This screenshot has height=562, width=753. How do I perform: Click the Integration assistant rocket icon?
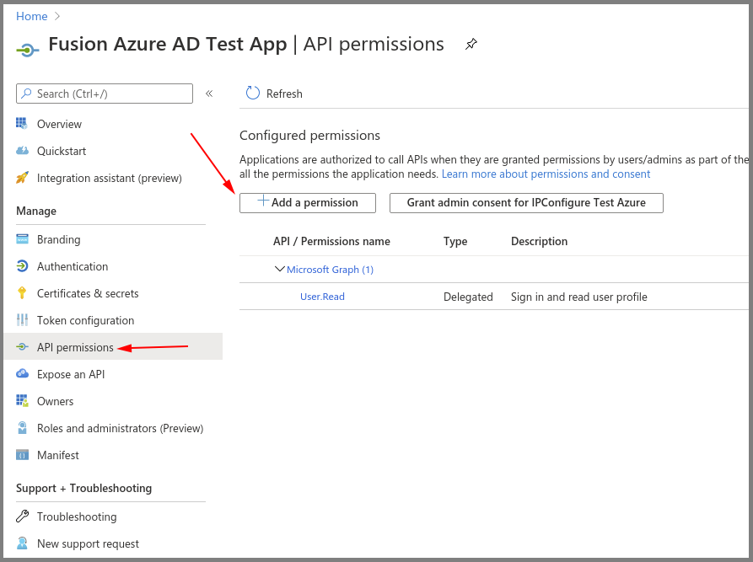[x=22, y=178]
